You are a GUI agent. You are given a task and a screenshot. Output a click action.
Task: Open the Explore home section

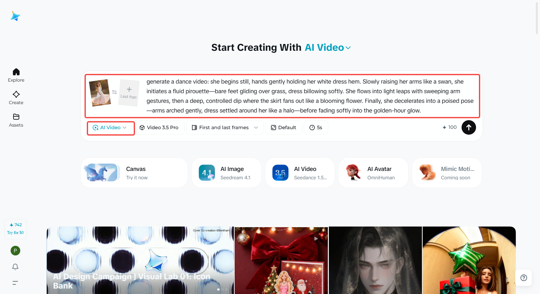coord(16,76)
